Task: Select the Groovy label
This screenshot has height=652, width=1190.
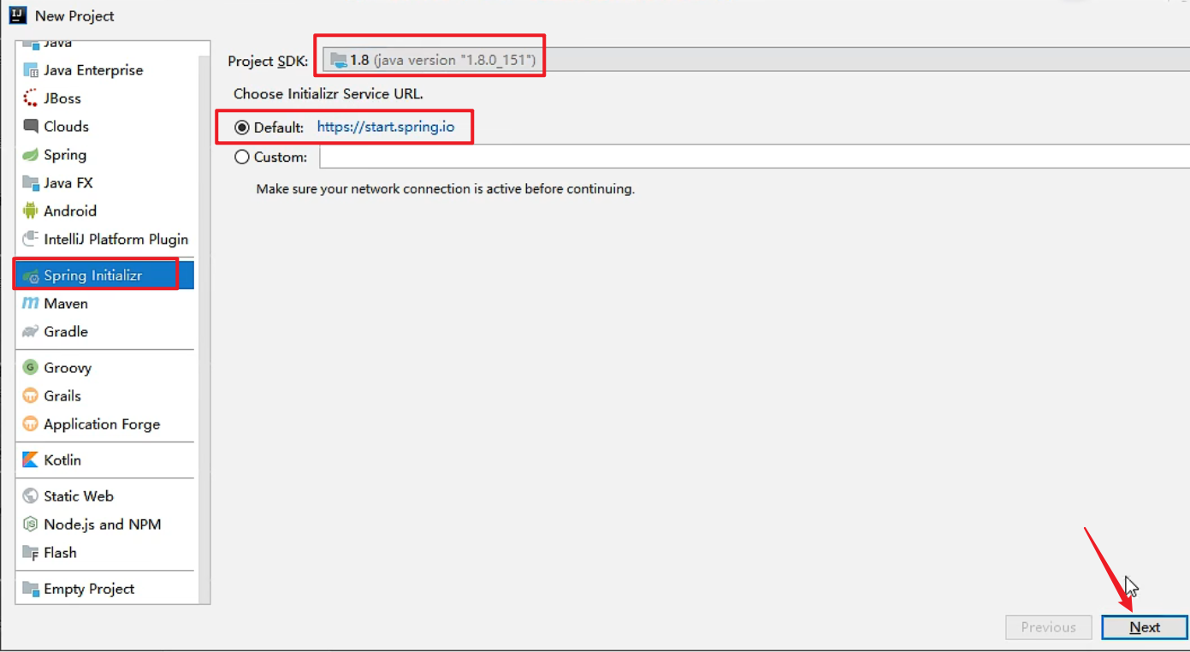Action: tap(68, 368)
